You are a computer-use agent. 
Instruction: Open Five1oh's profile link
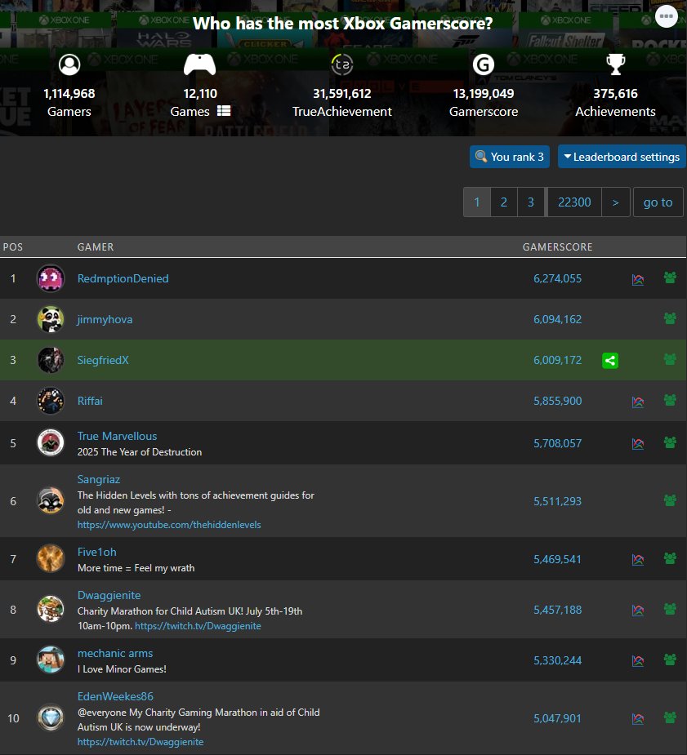97,552
